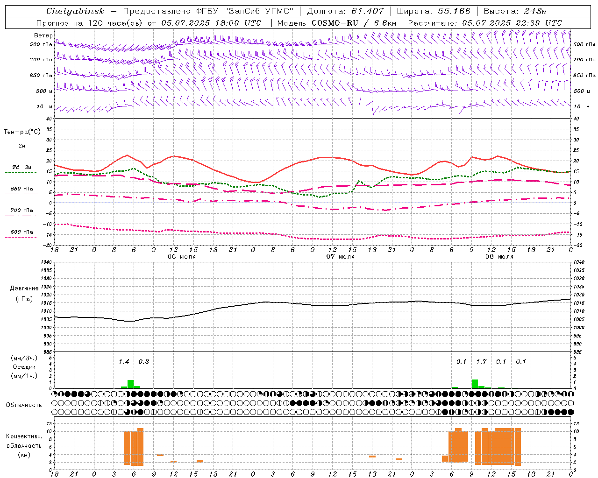Click the Ветер wind panel label
Image resolution: width=598 pixels, height=478 pixels.
point(43,35)
